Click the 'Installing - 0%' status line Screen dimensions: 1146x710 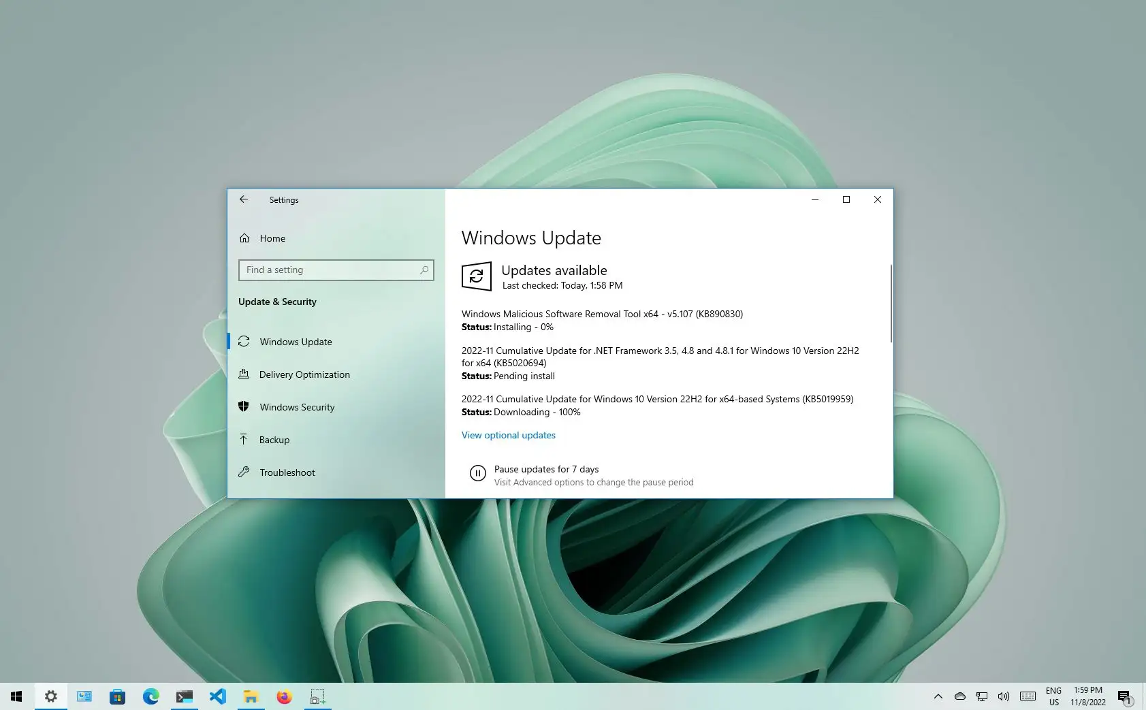coord(507,327)
